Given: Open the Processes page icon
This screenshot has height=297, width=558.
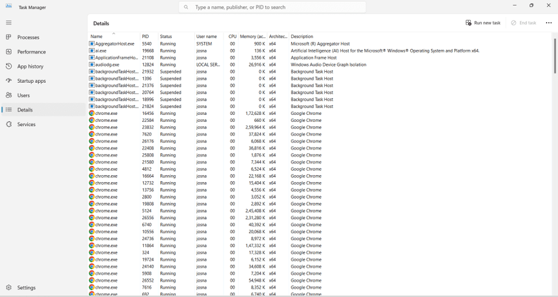Looking at the screenshot, I should [9, 38].
